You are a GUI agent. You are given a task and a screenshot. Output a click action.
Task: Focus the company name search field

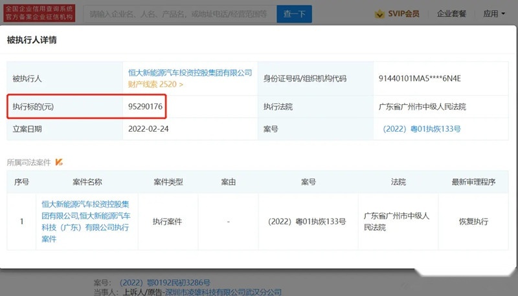[x=180, y=14]
